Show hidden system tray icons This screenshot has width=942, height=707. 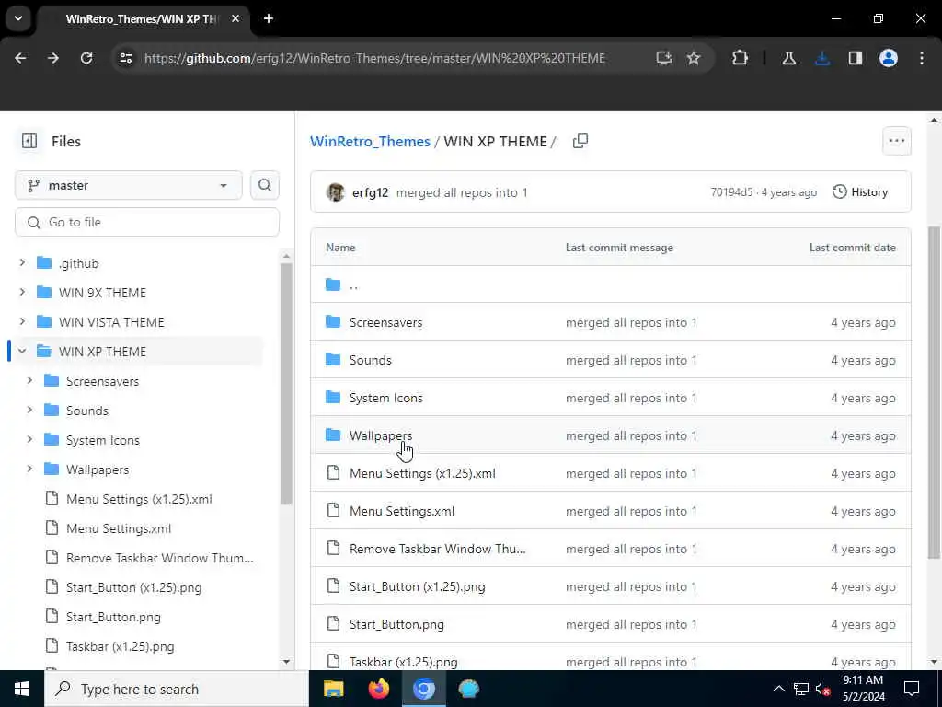(x=778, y=689)
